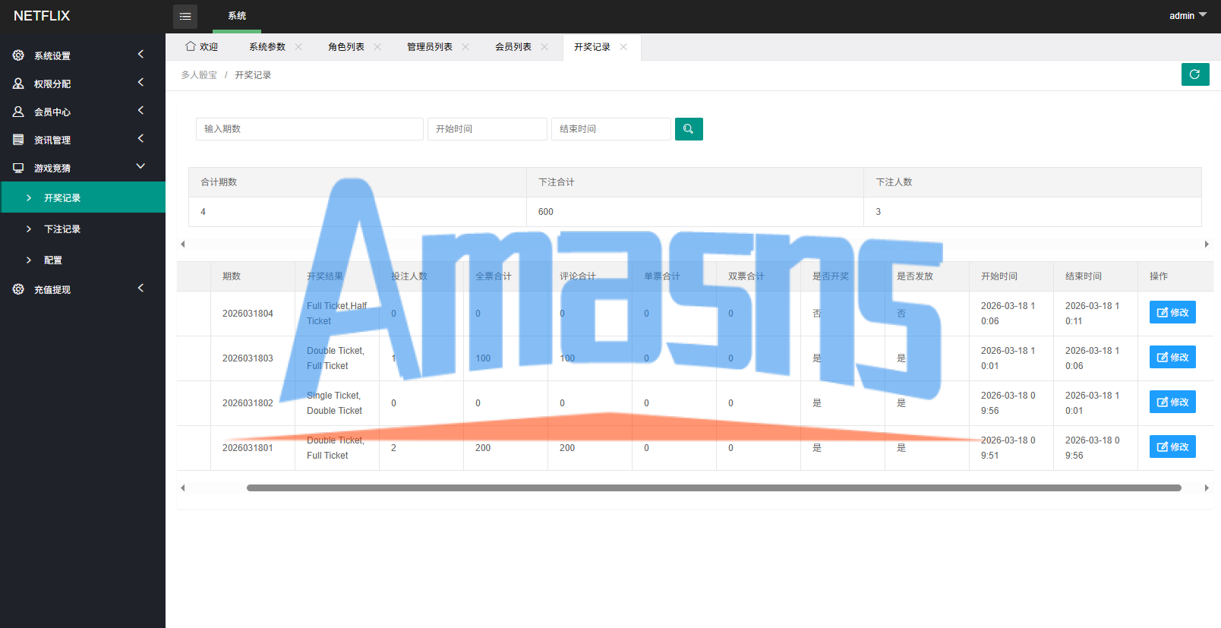The width and height of the screenshot is (1221, 628).
Task: Expand the 会员中心 sidebar chevron
Action: point(140,110)
